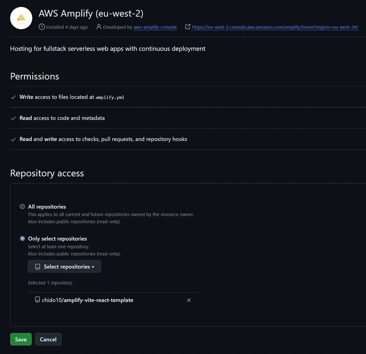
Task: Click the clock icon beside Installed
Action: click(x=42, y=27)
